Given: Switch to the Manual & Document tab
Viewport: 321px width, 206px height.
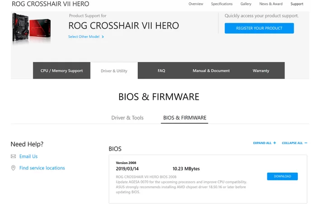Looking at the screenshot, I should tap(211, 71).
